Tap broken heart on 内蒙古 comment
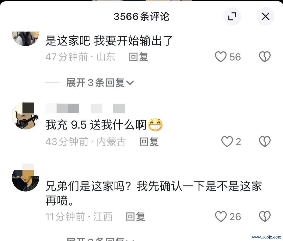 point(265,141)
